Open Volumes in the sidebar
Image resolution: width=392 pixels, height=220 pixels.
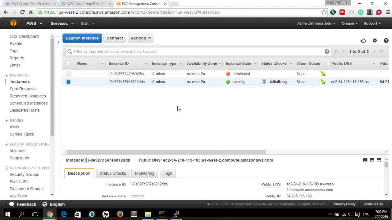pyautogui.click(x=17, y=151)
